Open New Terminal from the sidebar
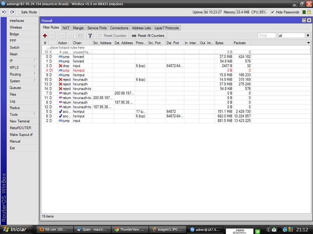 point(23,121)
